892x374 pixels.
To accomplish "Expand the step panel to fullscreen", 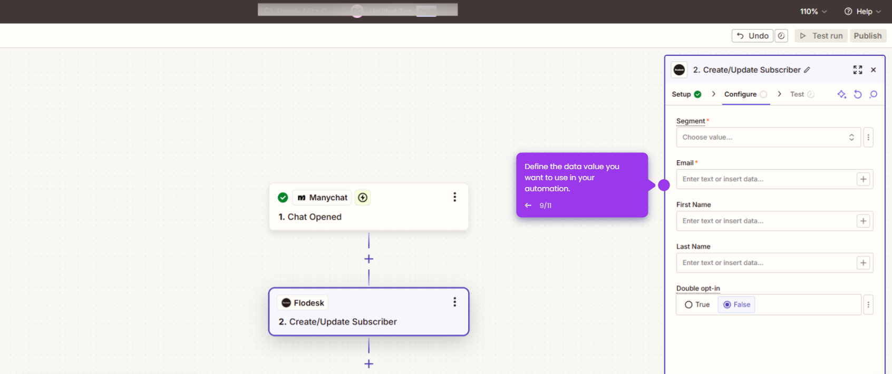I will click(x=858, y=70).
